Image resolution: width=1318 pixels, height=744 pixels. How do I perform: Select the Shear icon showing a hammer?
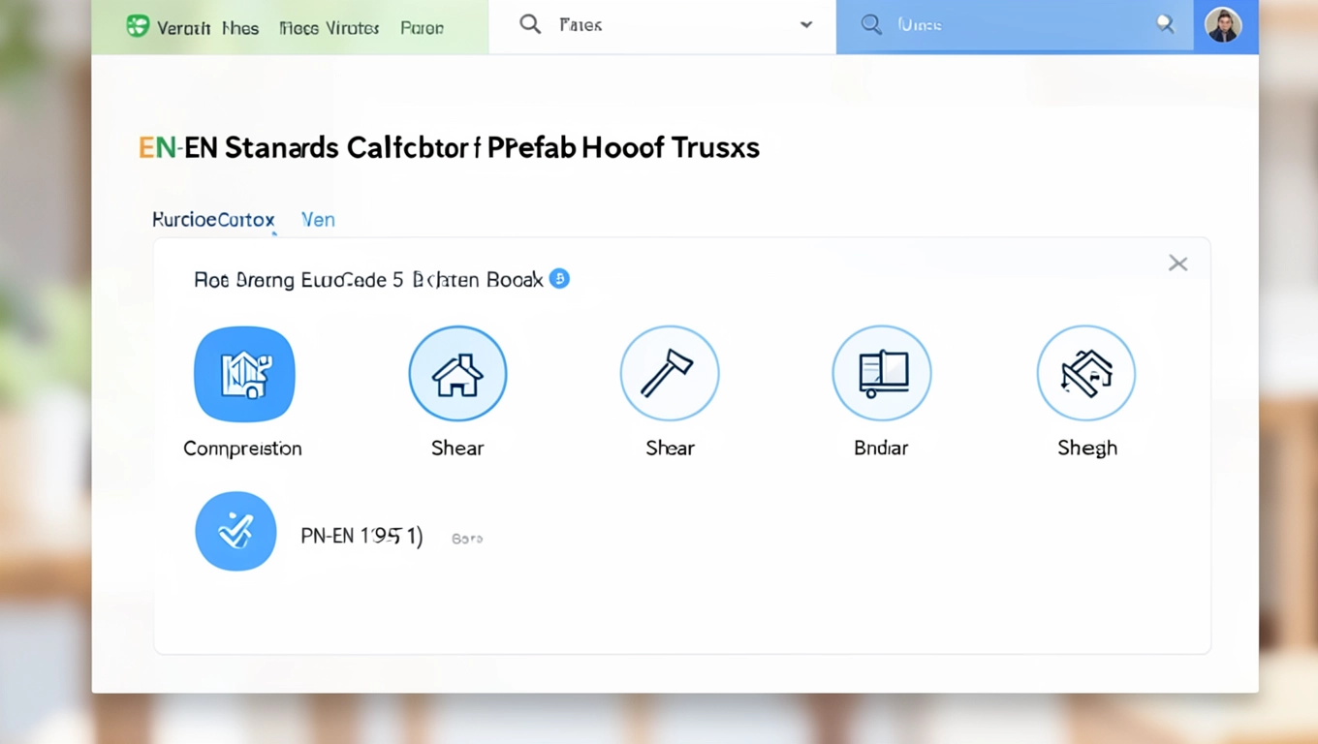670,374
